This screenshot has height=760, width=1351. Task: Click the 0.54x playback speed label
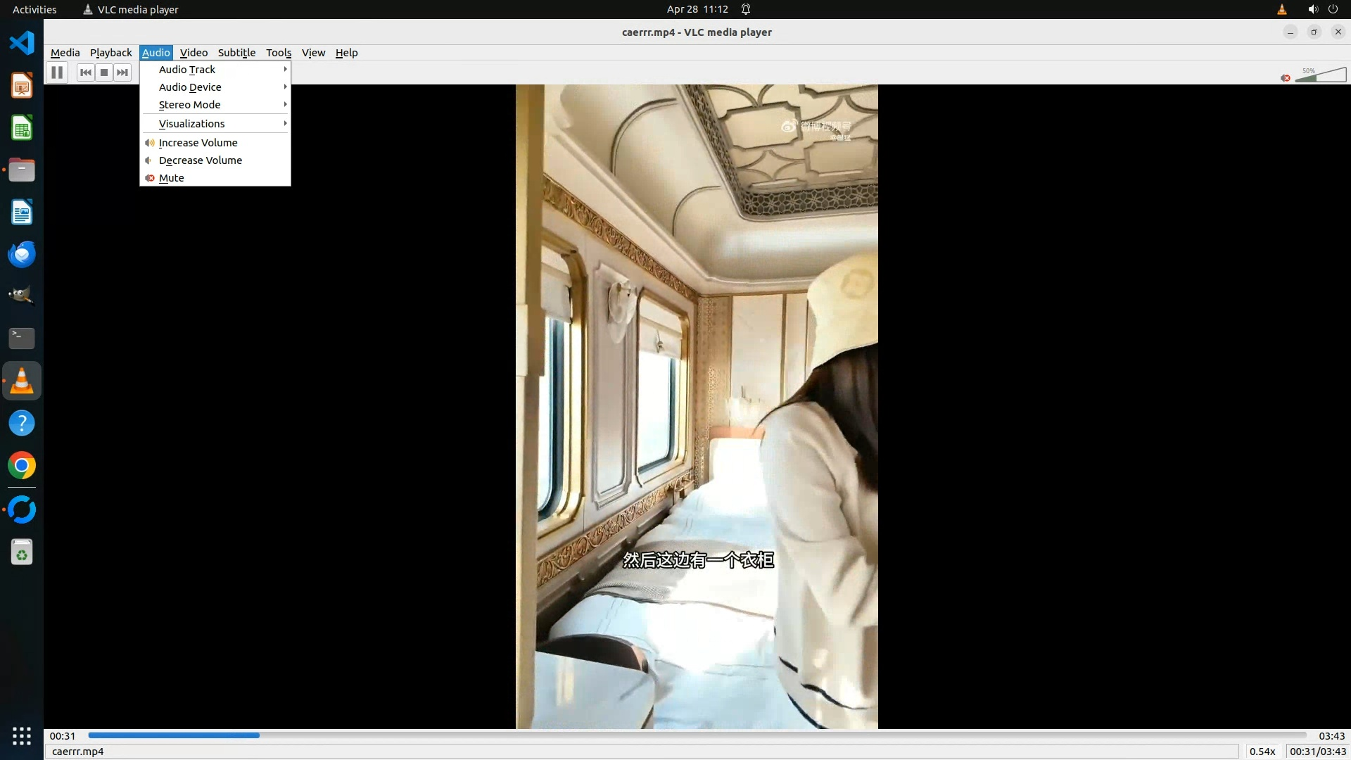pyautogui.click(x=1262, y=752)
